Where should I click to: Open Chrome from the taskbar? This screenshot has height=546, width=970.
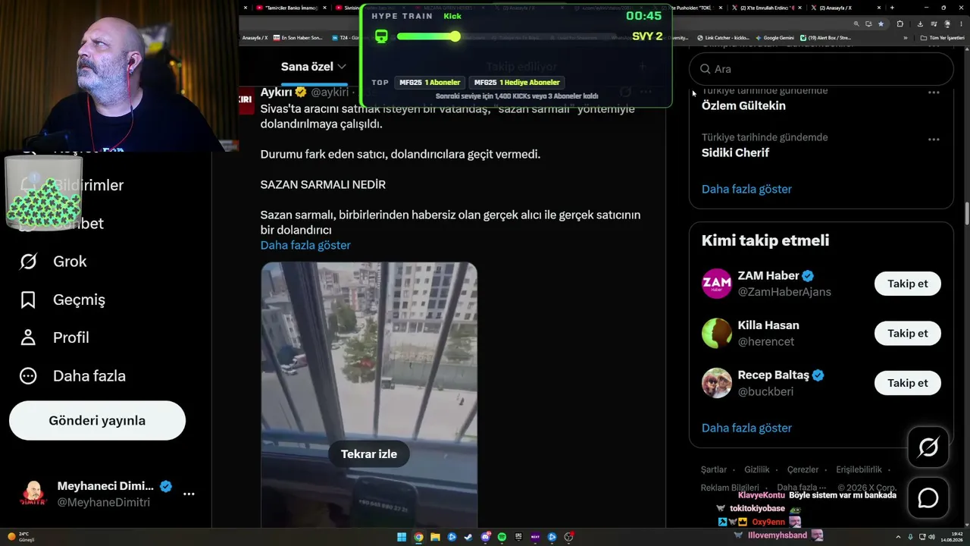[x=418, y=538]
